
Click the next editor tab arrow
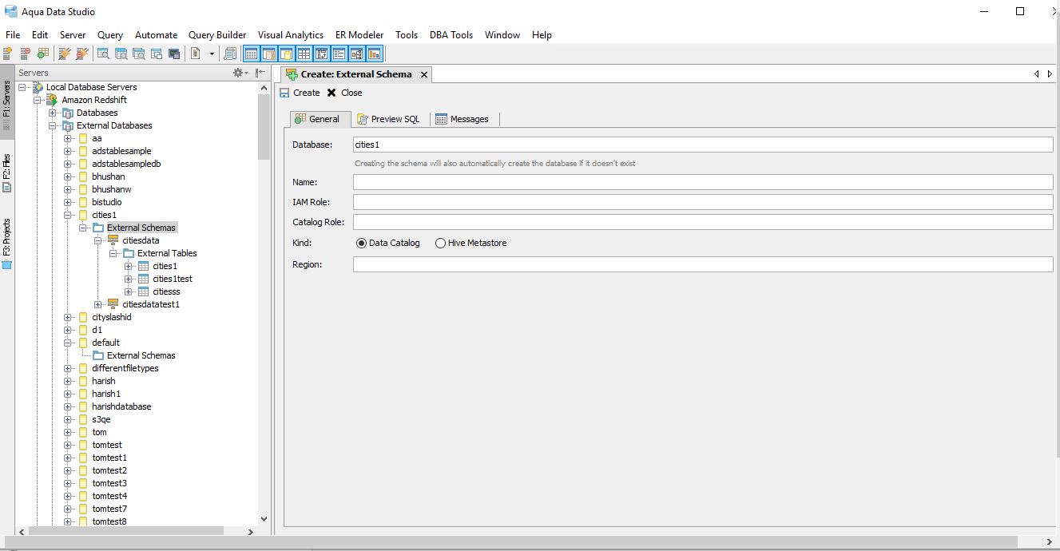point(1050,73)
